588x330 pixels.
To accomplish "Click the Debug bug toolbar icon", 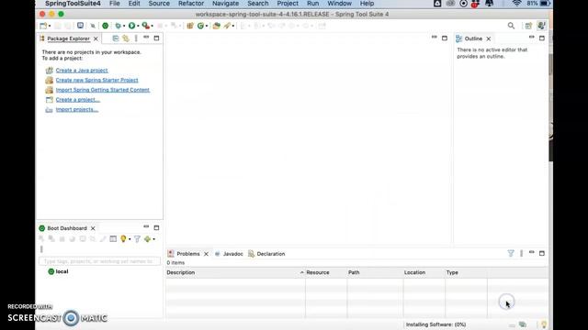I will 119,26.
